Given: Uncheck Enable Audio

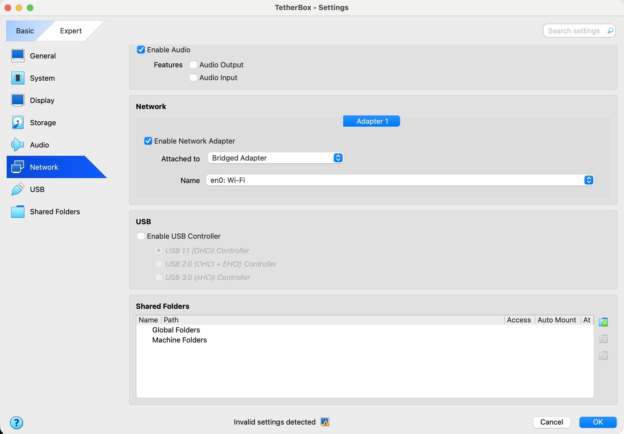Looking at the screenshot, I should tap(141, 50).
